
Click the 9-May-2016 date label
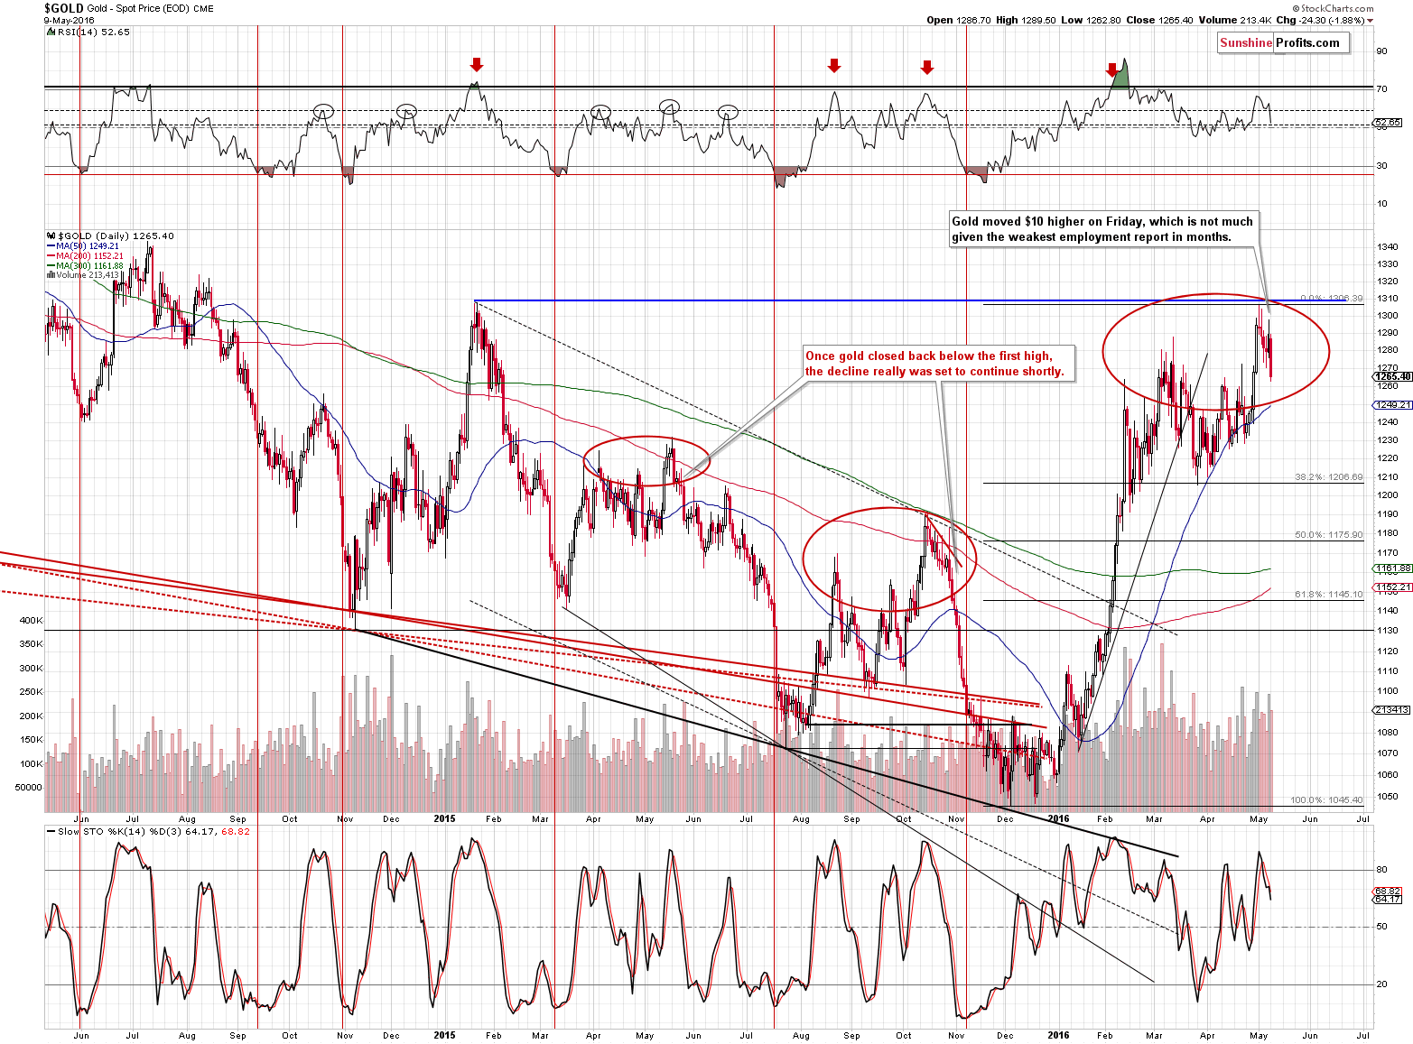pos(69,20)
